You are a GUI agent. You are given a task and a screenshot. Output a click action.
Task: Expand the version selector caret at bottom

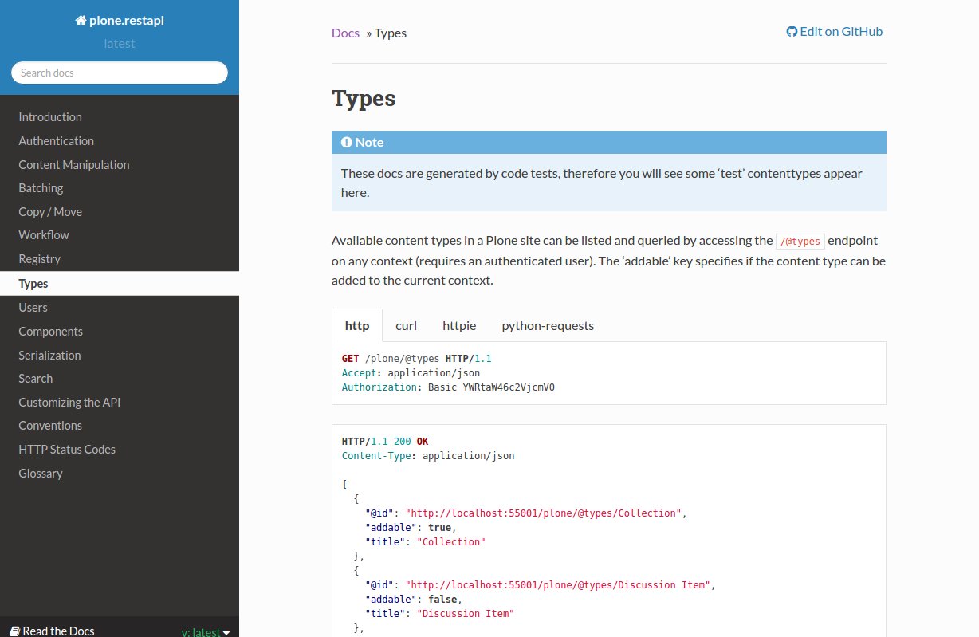click(226, 632)
